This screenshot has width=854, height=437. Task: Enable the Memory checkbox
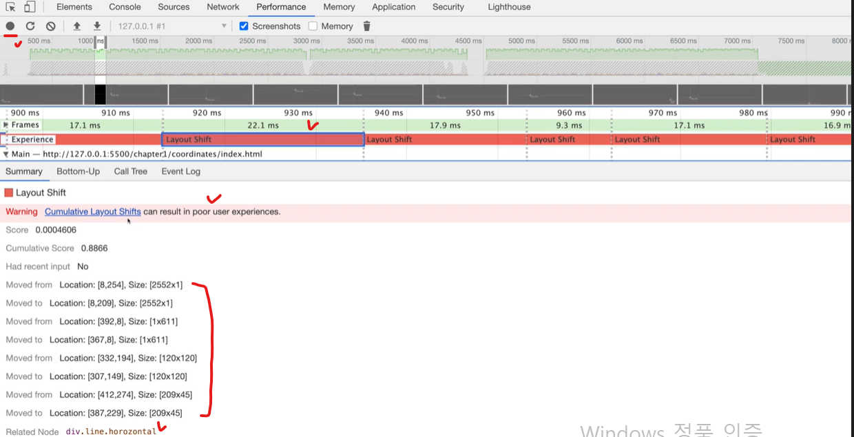(x=313, y=26)
